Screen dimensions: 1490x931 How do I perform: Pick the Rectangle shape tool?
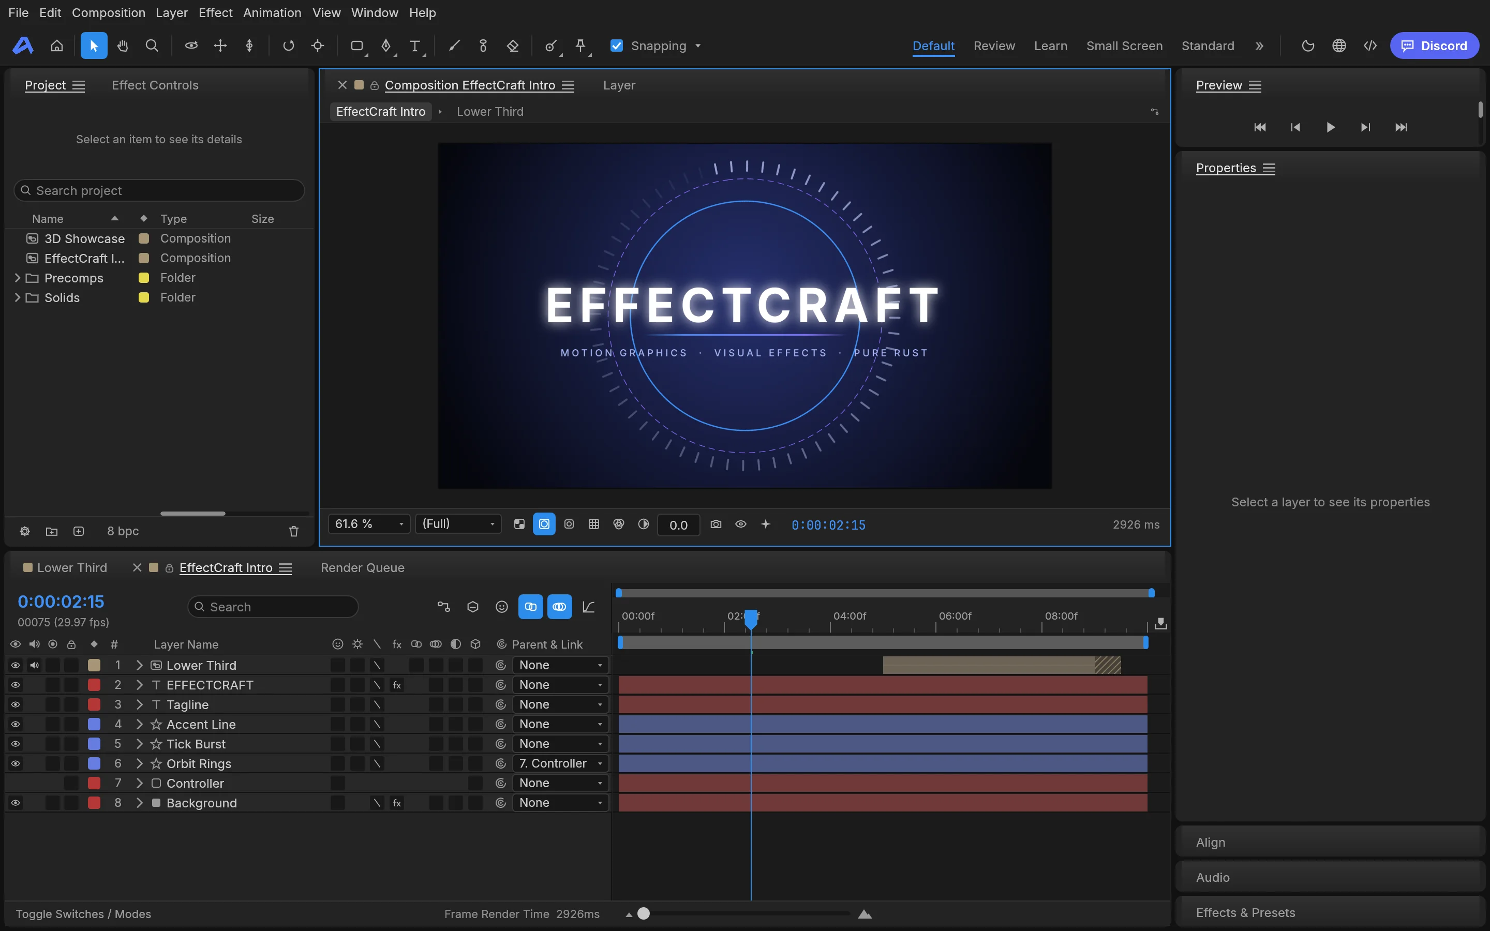[356, 46]
